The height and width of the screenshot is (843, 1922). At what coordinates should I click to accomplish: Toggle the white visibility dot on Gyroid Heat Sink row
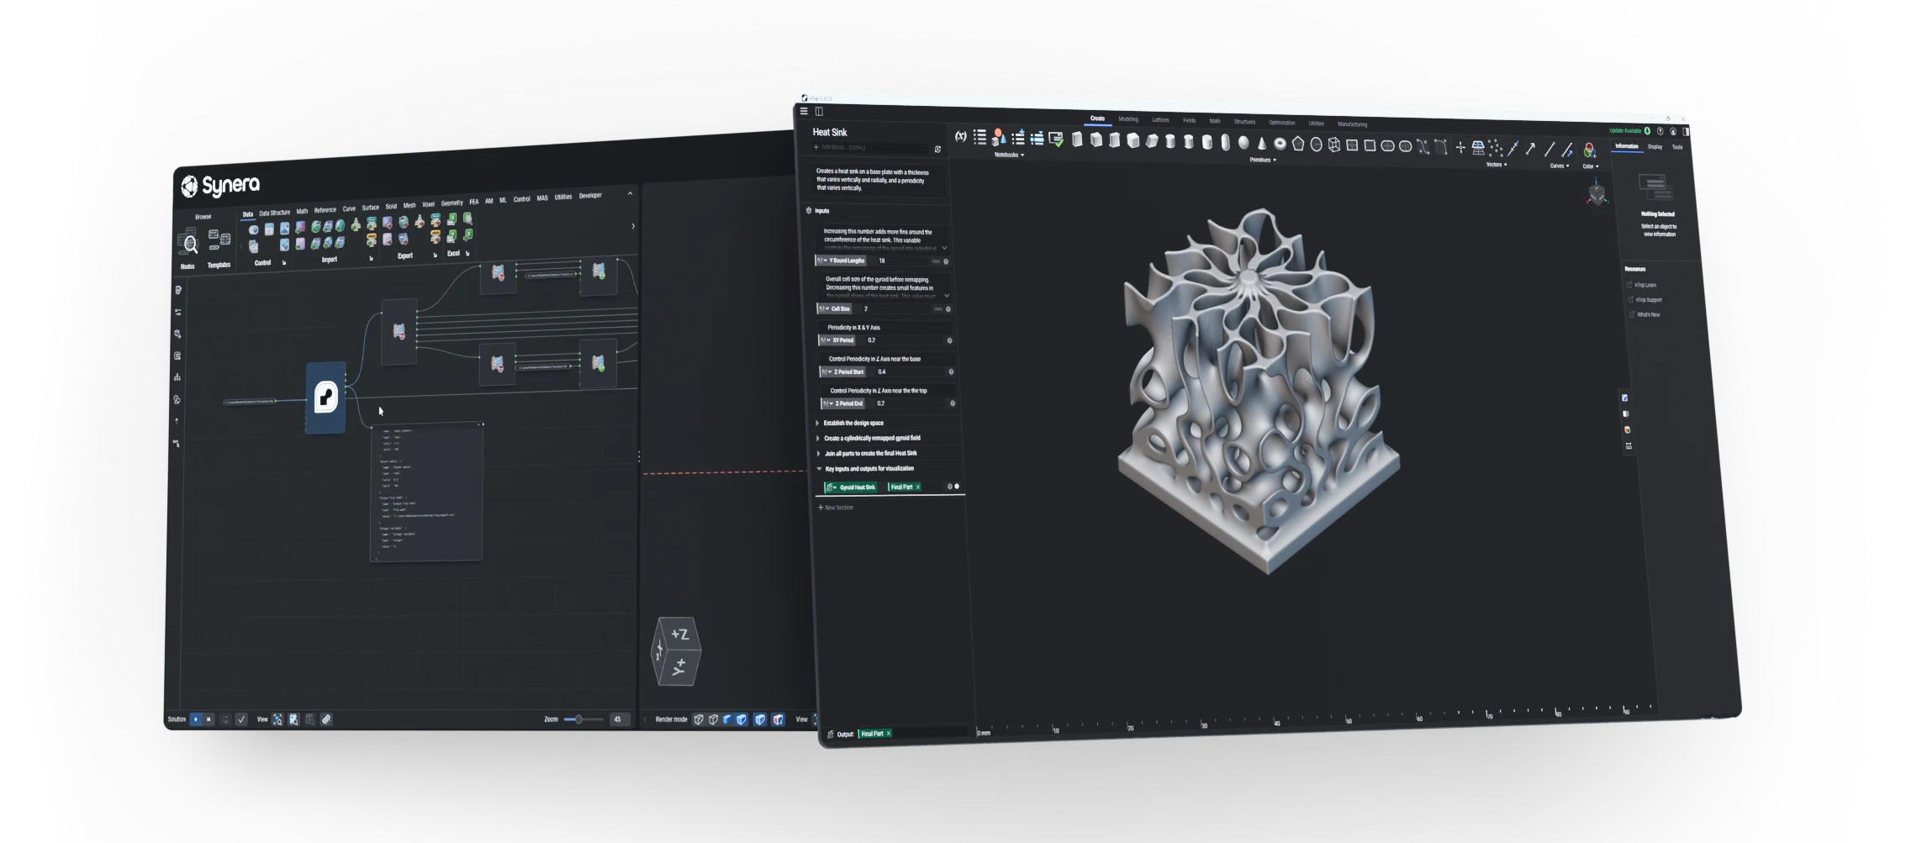pos(957,487)
